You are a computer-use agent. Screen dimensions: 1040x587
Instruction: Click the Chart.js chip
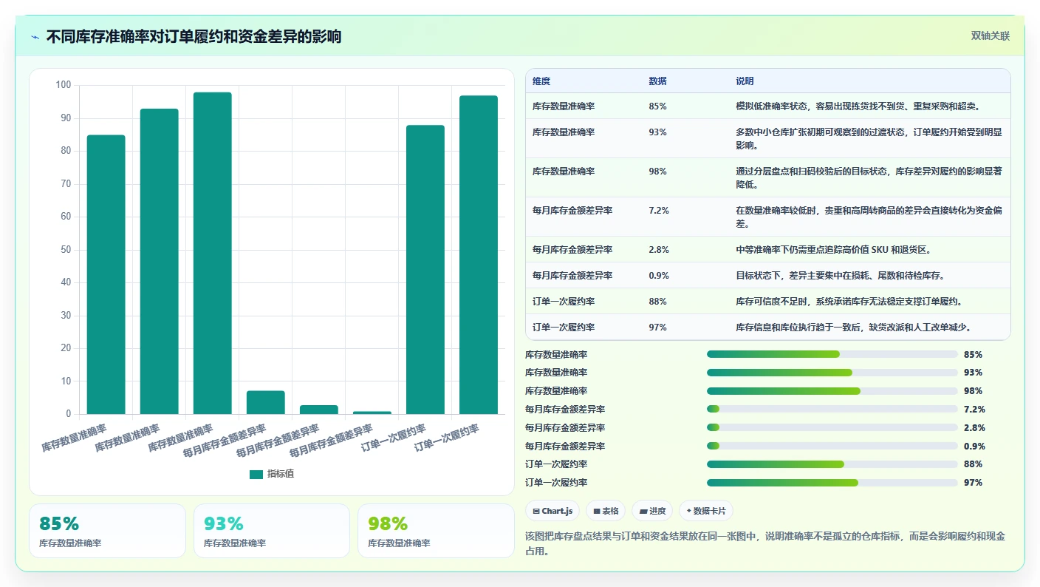pyautogui.click(x=552, y=511)
